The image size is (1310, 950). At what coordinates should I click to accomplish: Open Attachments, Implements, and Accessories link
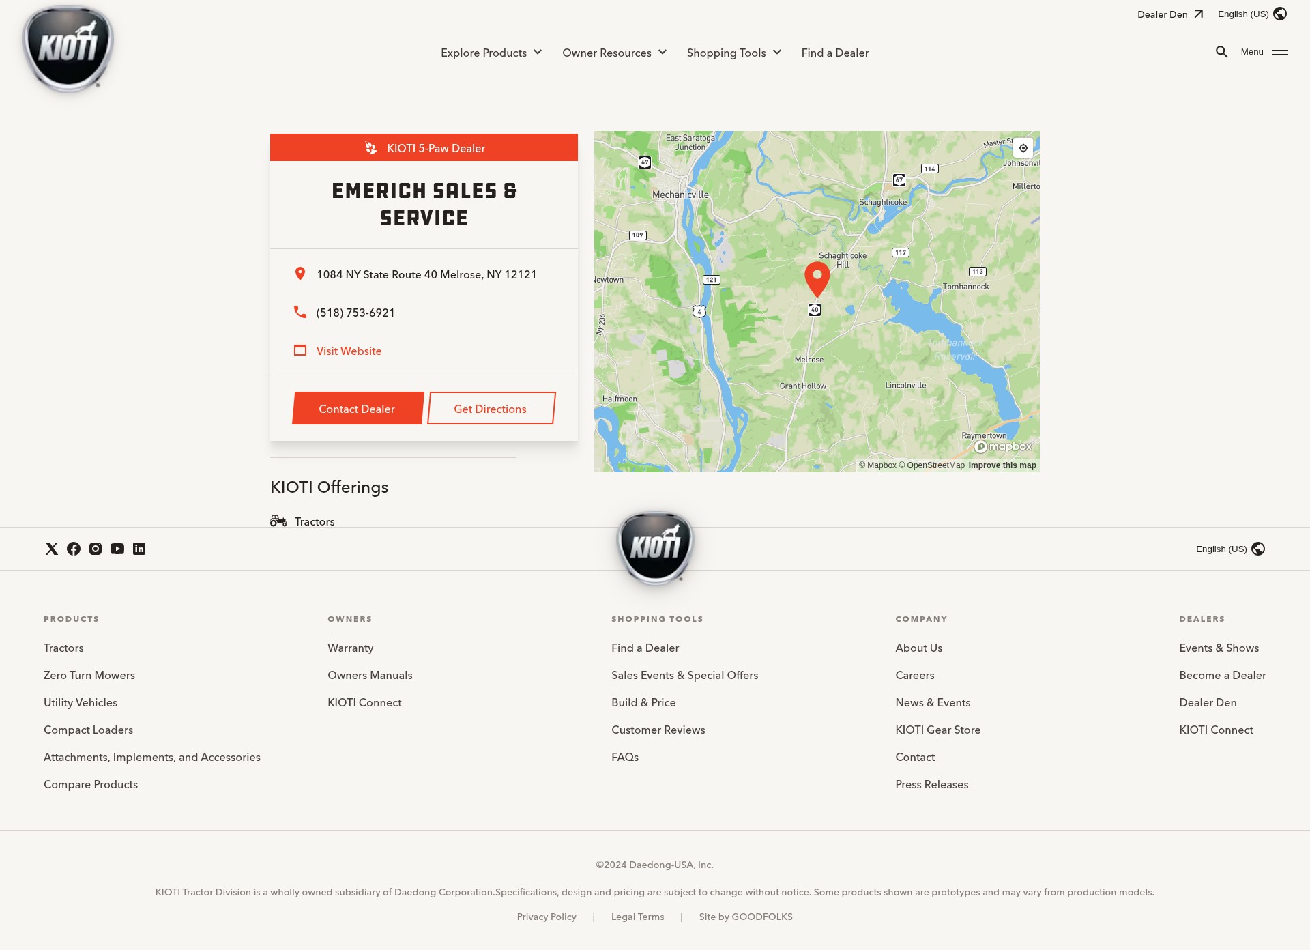(152, 757)
